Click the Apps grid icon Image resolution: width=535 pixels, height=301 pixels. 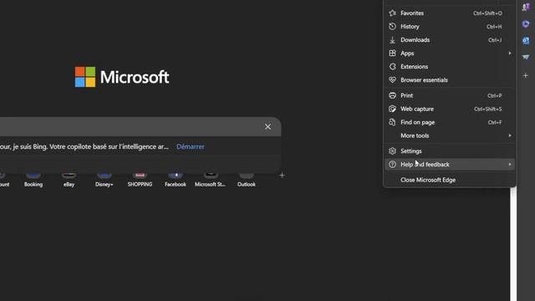pos(392,54)
